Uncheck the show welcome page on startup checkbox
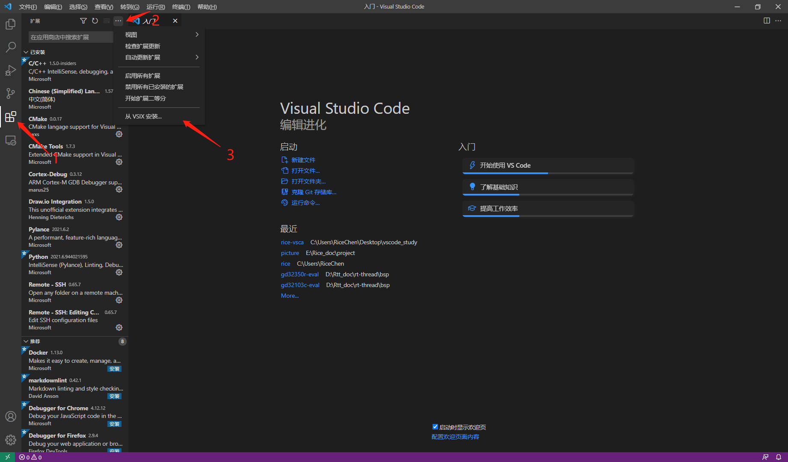This screenshot has height=462, width=788. [435, 427]
